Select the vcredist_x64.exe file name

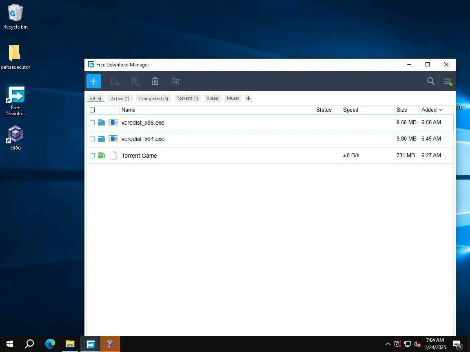(x=143, y=139)
